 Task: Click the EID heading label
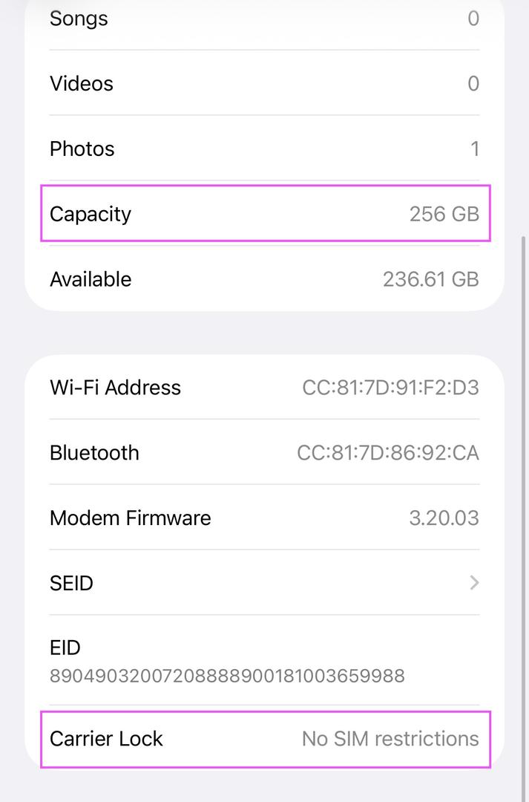(65, 648)
